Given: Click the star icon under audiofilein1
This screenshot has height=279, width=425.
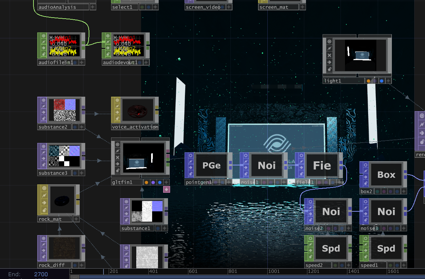Looking at the screenshot, I should 82,62.
